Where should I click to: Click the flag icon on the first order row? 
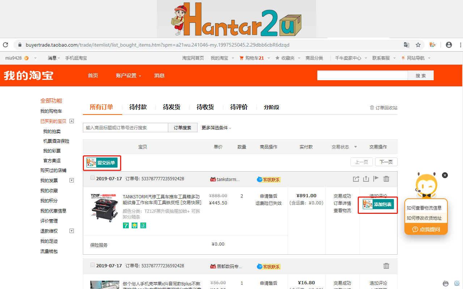376,178
